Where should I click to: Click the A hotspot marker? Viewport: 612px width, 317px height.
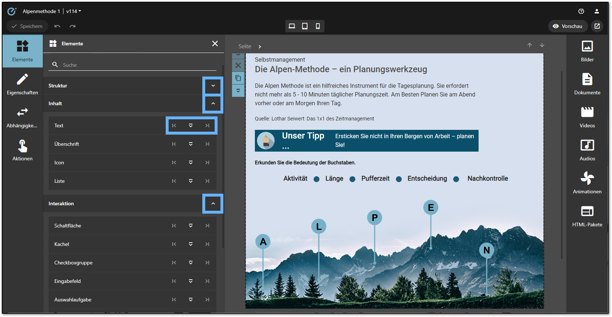[263, 242]
